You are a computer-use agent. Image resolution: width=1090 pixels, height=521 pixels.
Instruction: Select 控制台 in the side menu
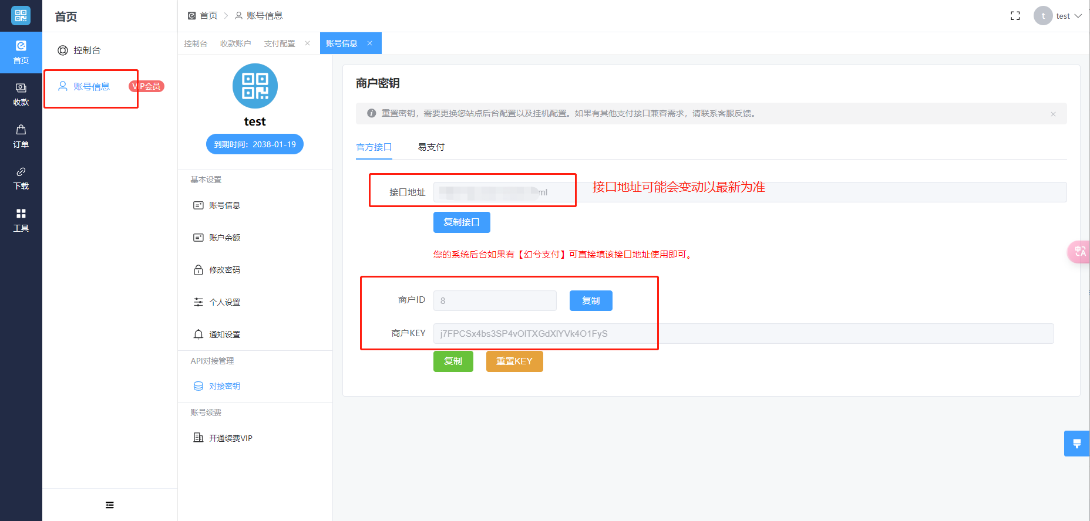(87, 50)
